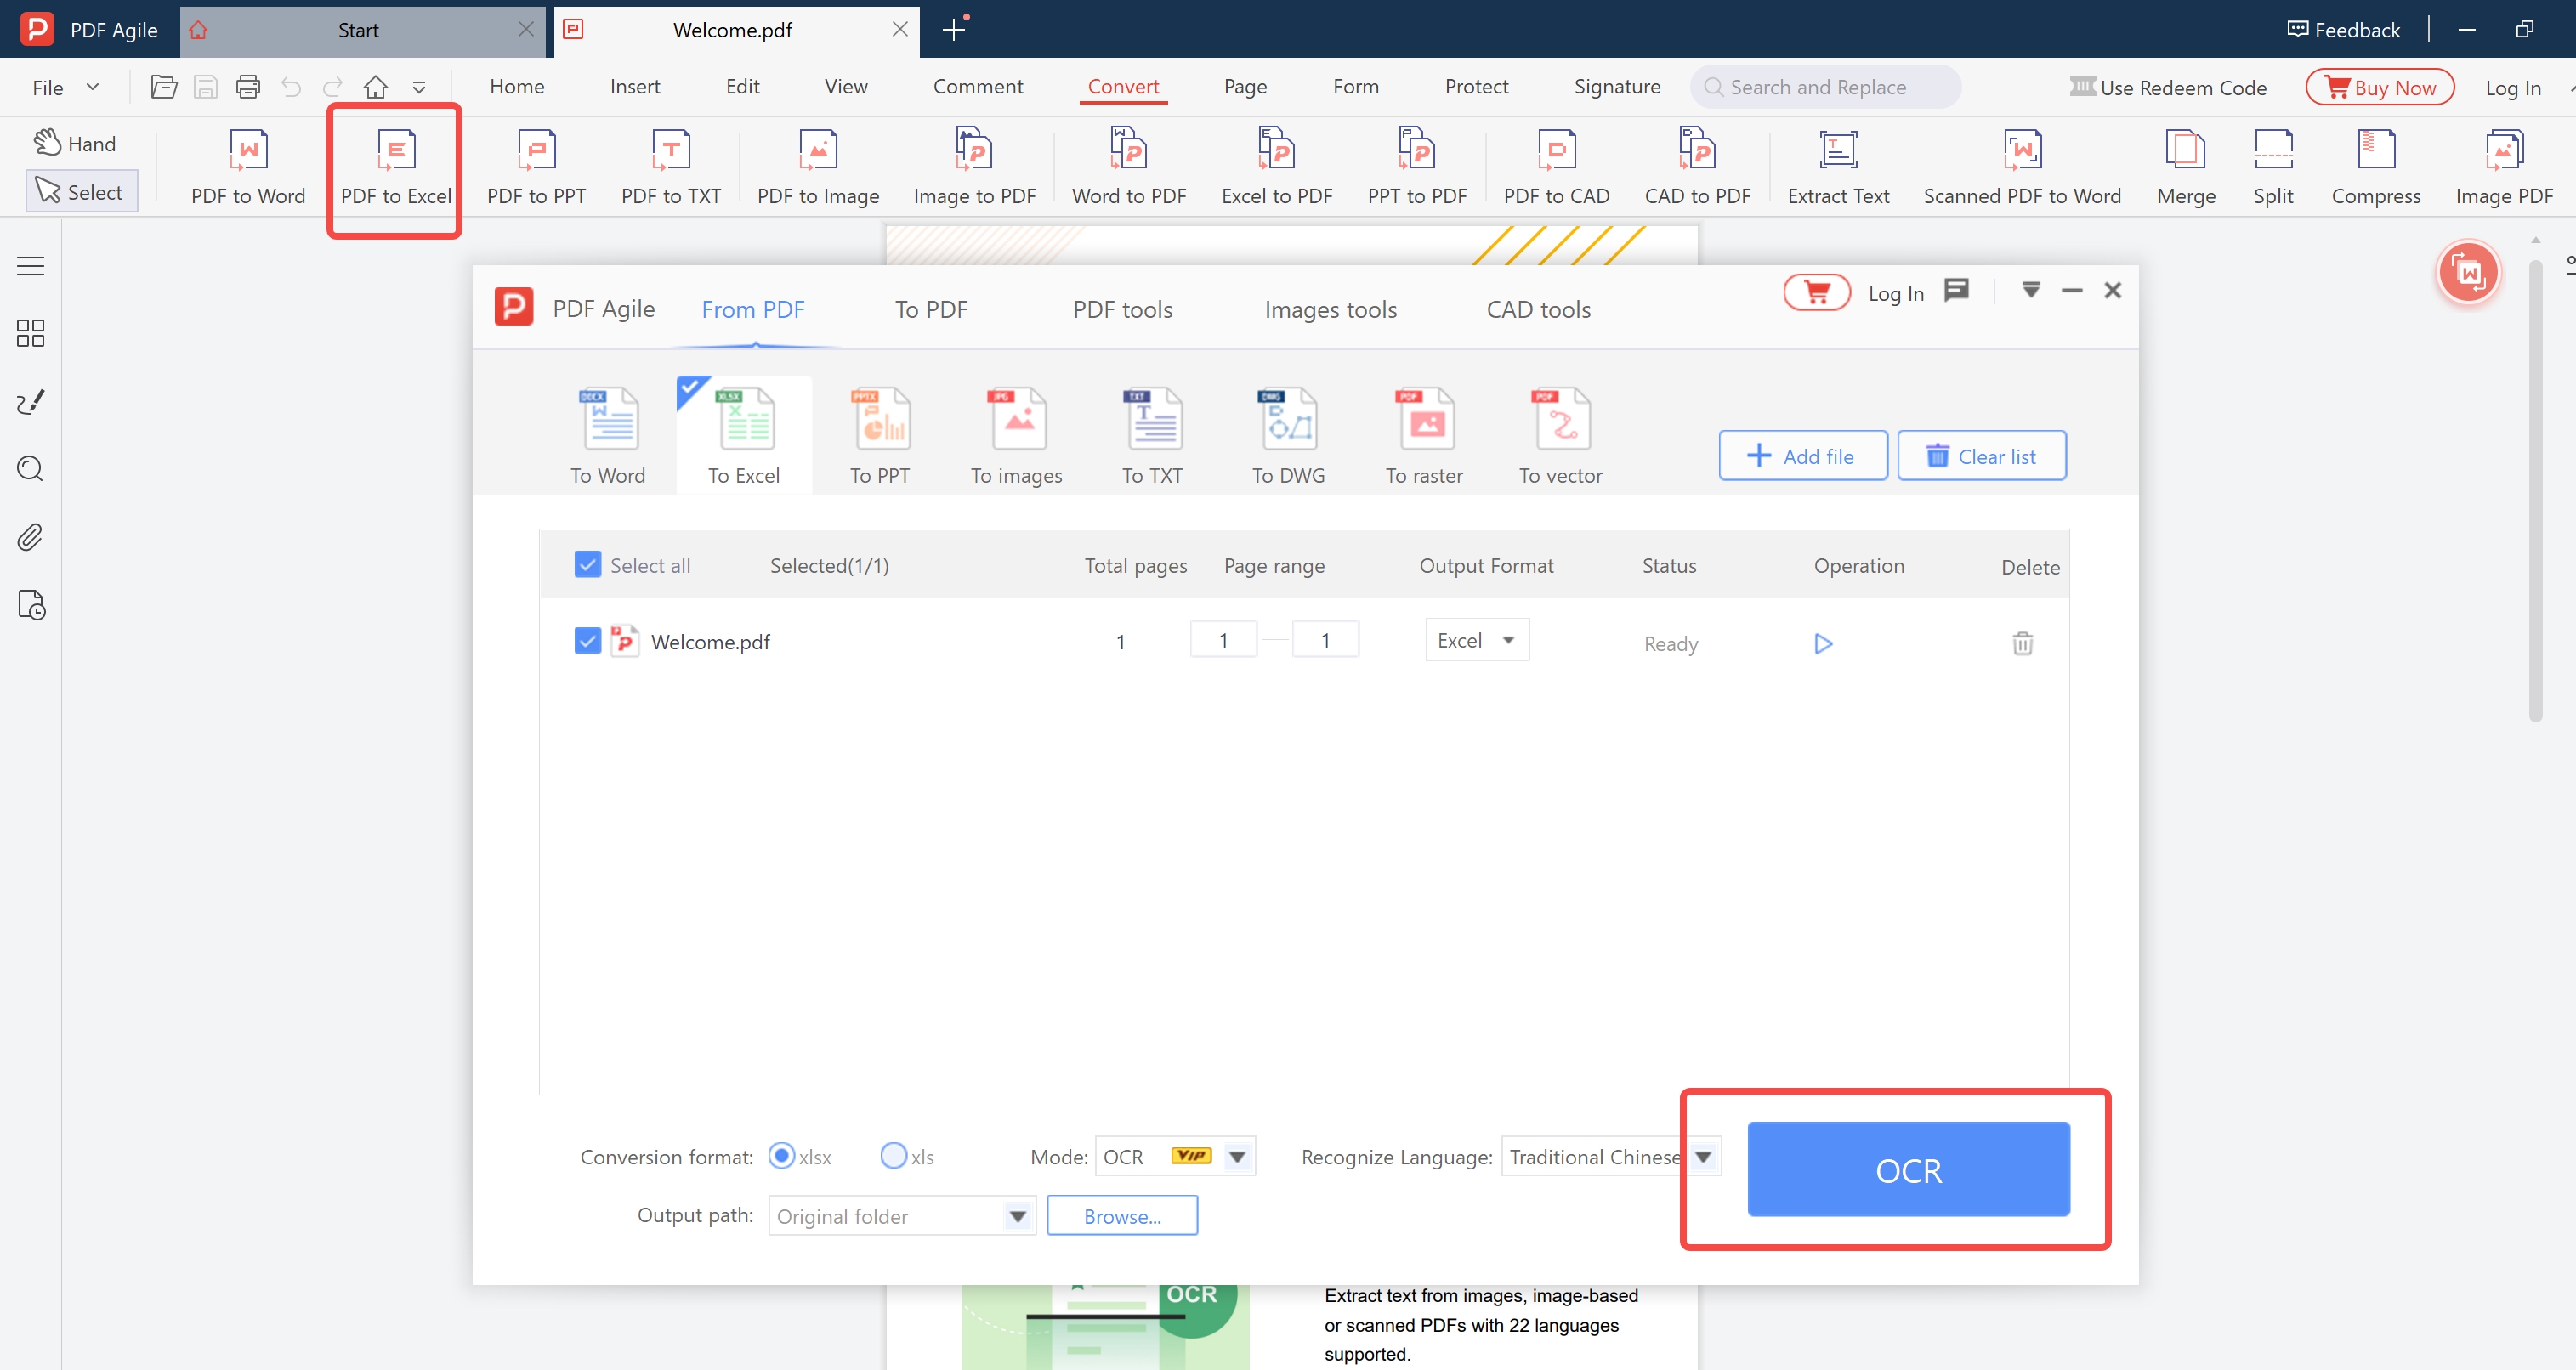Open the Excel output format dropdown
Viewport: 2576px width, 1370px height.
click(1477, 640)
